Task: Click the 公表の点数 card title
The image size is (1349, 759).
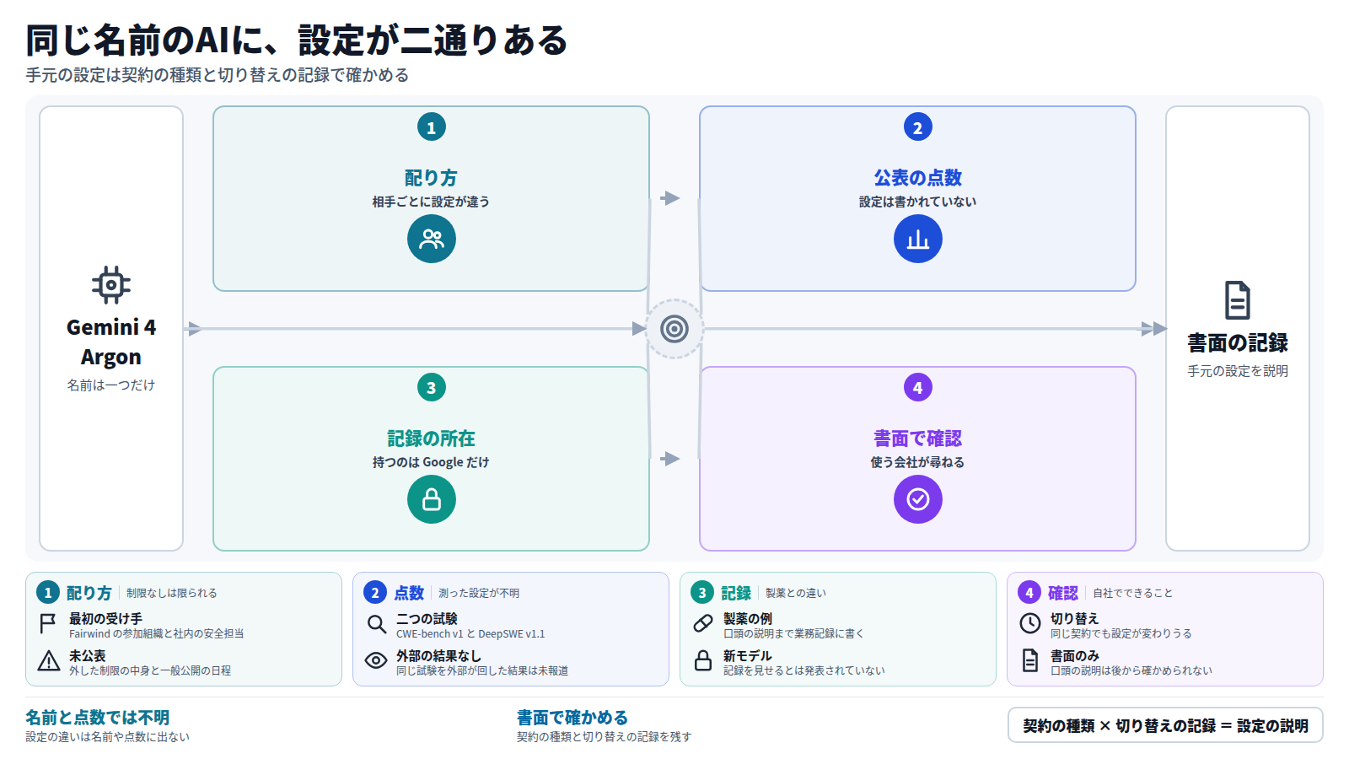Action: pos(918,178)
